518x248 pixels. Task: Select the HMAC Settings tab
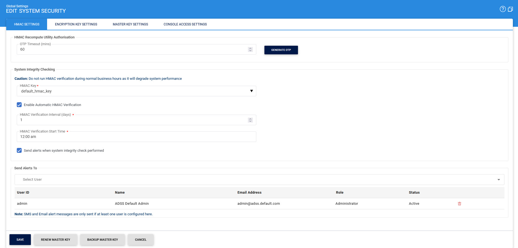(27, 24)
